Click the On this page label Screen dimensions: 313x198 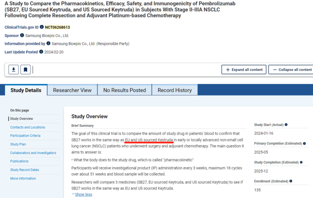click(20, 110)
